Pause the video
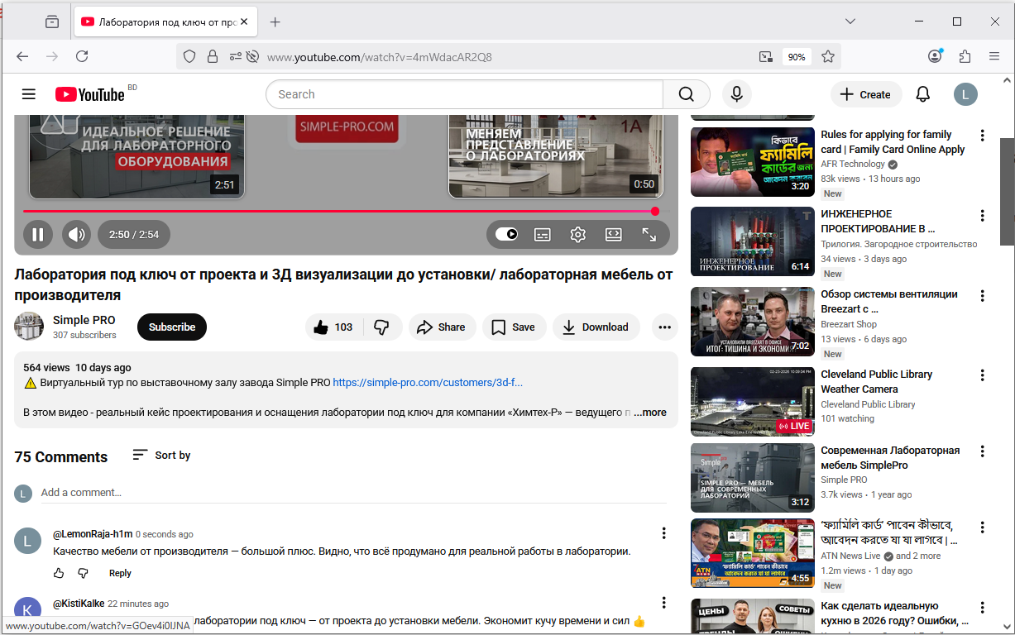Image resolution: width=1015 pixels, height=635 pixels. 38,234
